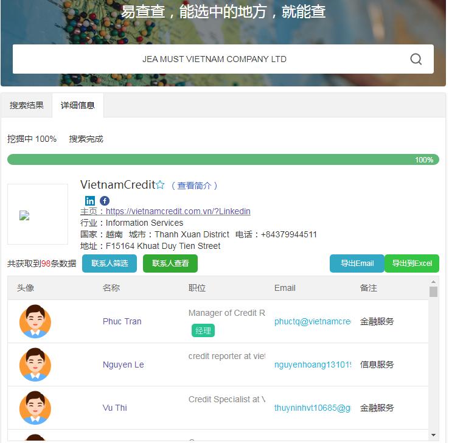Click 导出到Excel button
Image resolution: width=449 pixels, height=443 pixels.
click(x=412, y=263)
